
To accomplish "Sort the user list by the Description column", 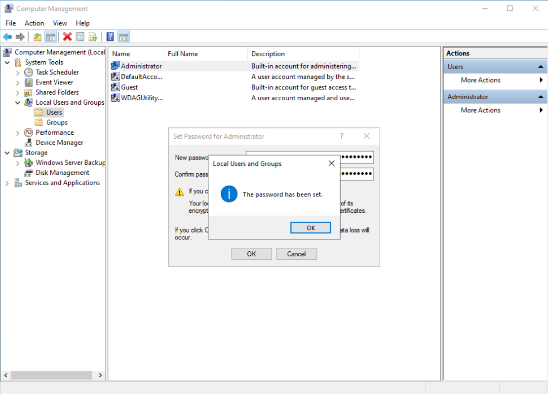I will (303, 54).
